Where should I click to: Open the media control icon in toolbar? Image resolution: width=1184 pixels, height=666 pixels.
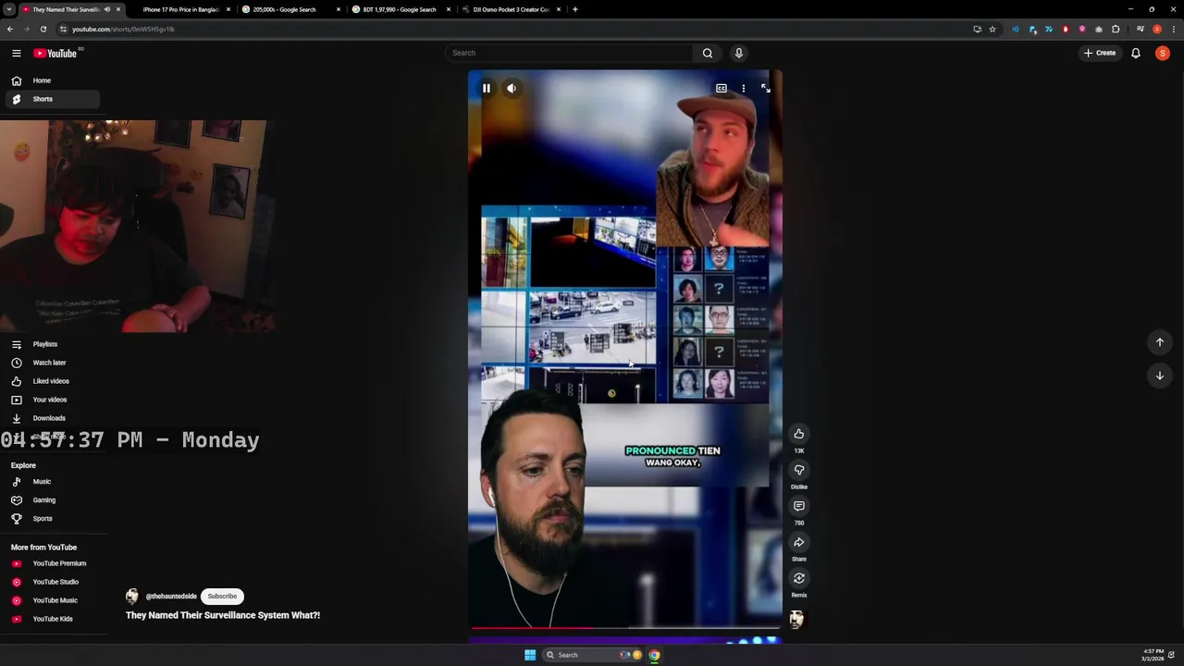pos(1140,29)
